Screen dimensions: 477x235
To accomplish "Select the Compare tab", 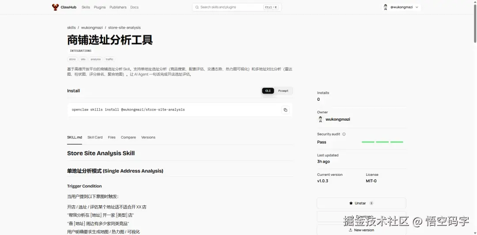I will point(129,137).
